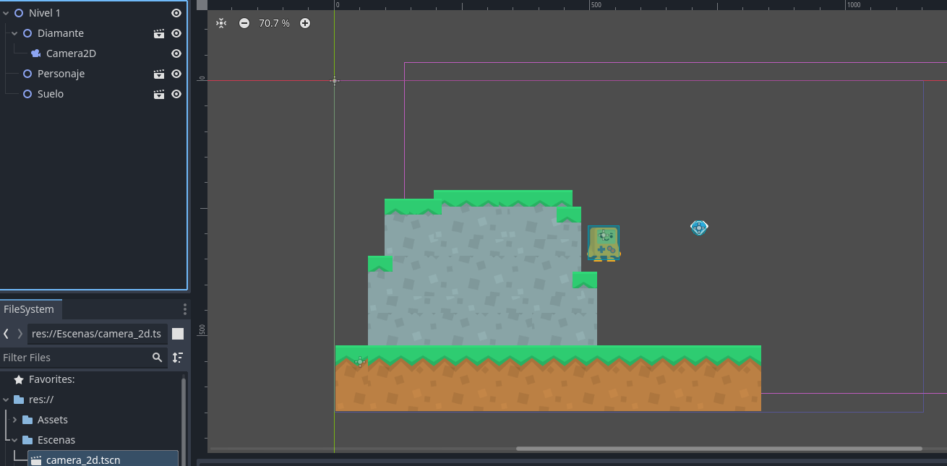
Task: Select the Assets folder
Action: [x=53, y=420]
